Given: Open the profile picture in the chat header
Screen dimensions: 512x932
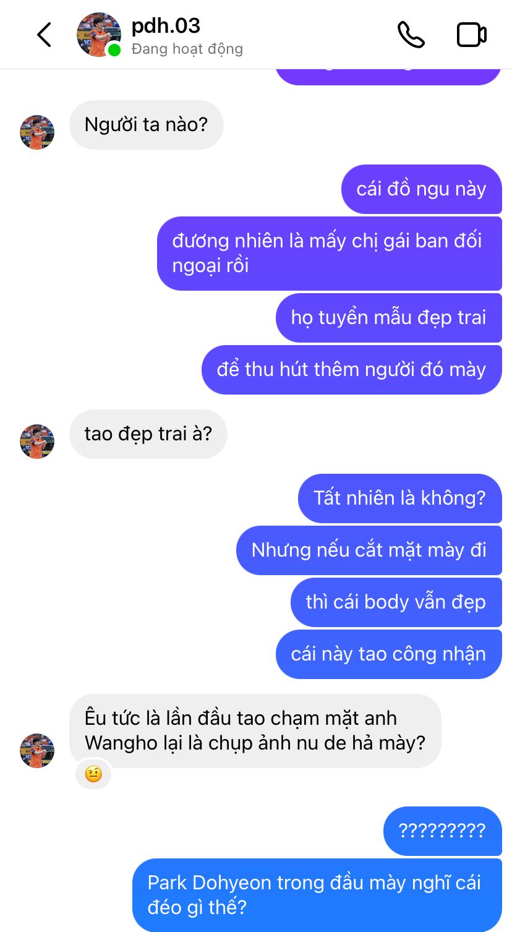Looking at the screenshot, I should click(99, 35).
